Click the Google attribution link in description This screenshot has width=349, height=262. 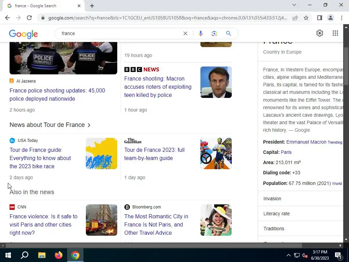tap(302, 130)
